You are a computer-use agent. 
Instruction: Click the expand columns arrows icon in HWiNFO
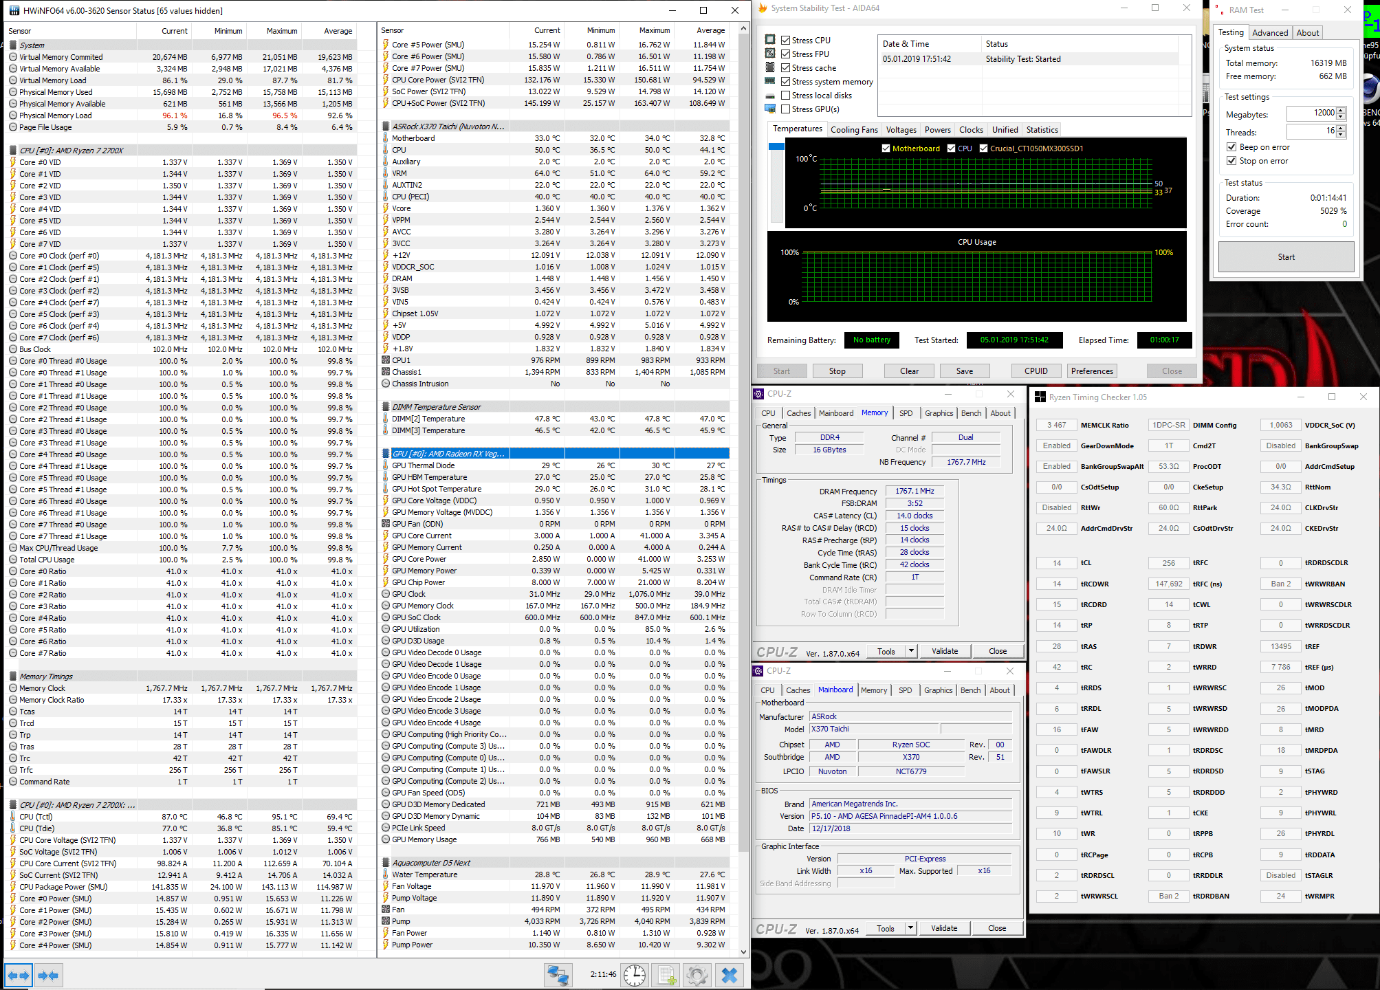tap(19, 975)
